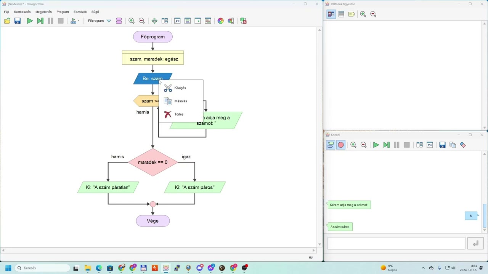The width and height of the screenshot is (488, 274).
Task: Select the Főprogram start terminal shape
Action: 153,37
